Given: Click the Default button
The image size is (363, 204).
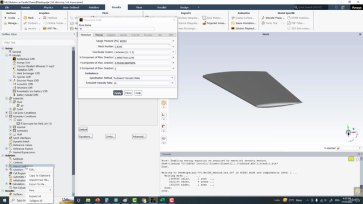Looking at the screenshot, I should pyautogui.click(x=83, y=130).
